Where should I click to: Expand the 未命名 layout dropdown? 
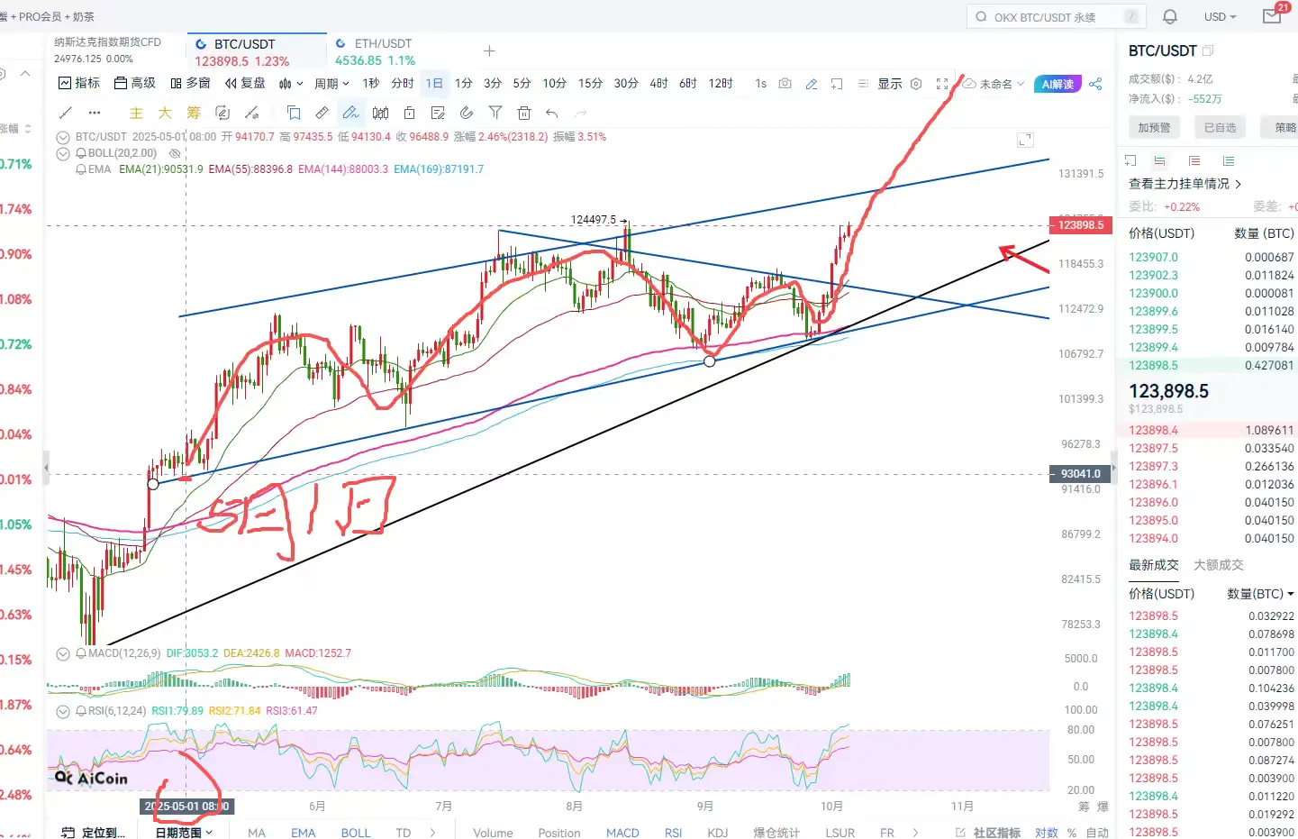994,84
